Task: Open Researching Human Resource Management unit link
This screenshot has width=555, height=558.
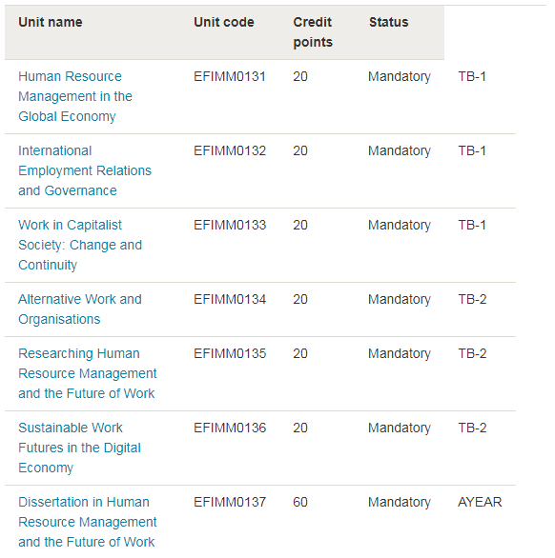Action: pos(88,373)
